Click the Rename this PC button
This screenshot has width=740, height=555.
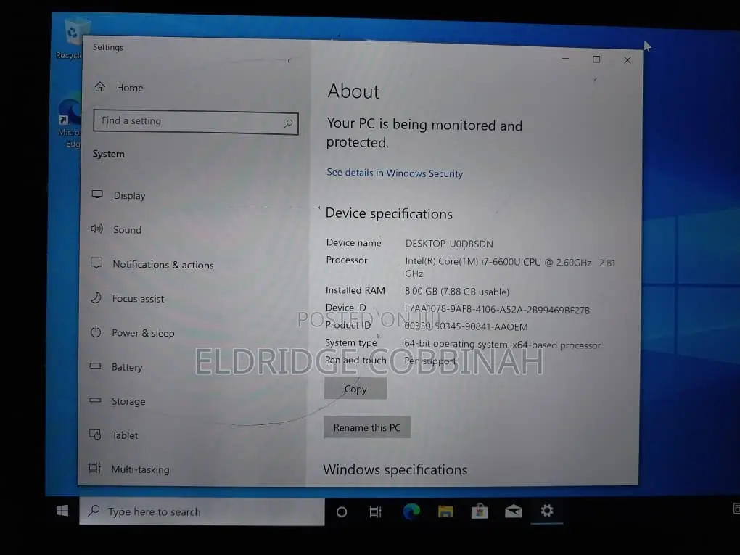366,427
